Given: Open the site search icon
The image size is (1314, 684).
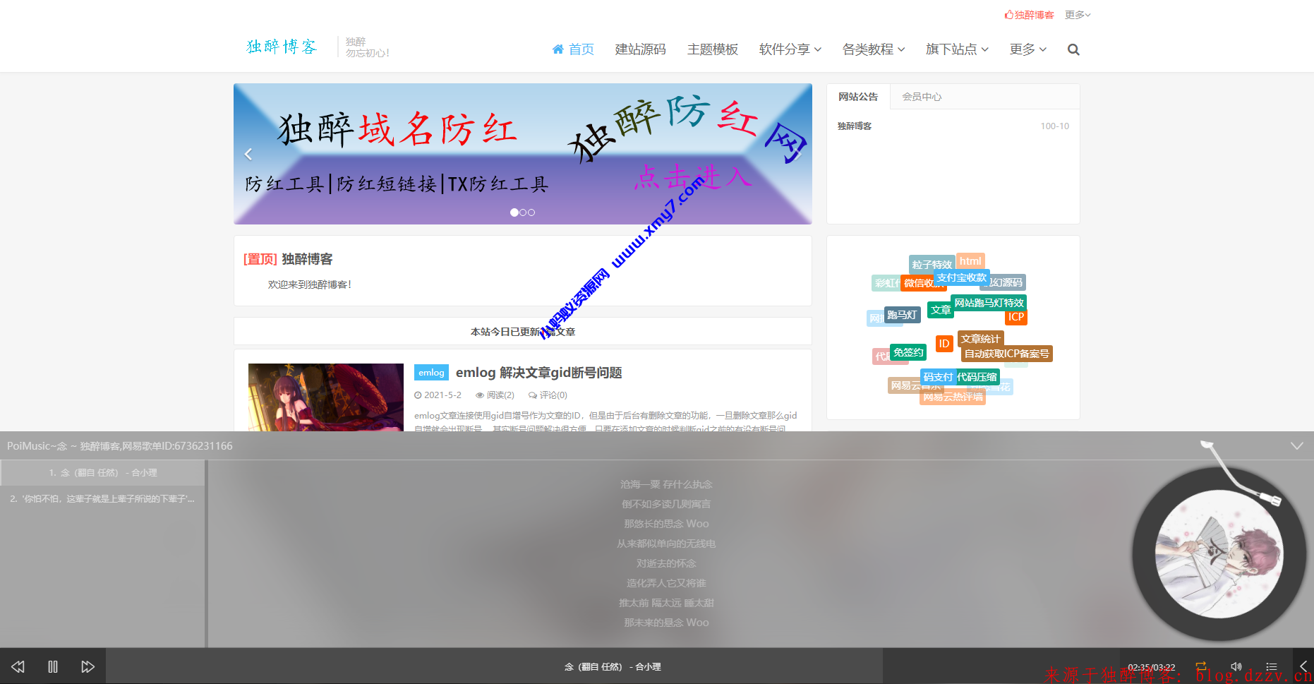Looking at the screenshot, I should (x=1073, y=49).
